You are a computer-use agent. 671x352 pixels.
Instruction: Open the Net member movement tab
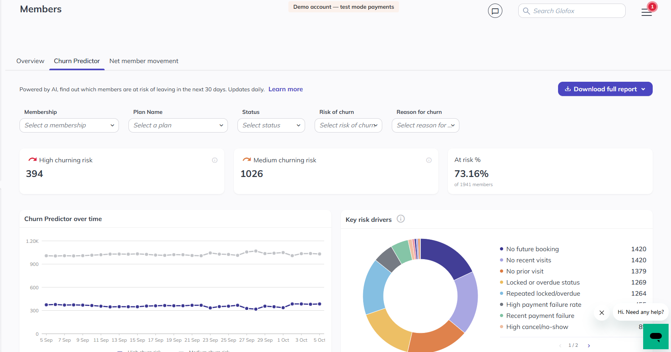144,61
